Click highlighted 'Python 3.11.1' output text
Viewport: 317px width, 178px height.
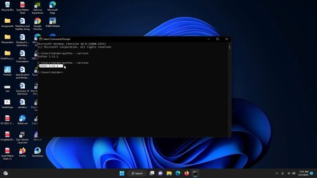(x=51, y=66)
